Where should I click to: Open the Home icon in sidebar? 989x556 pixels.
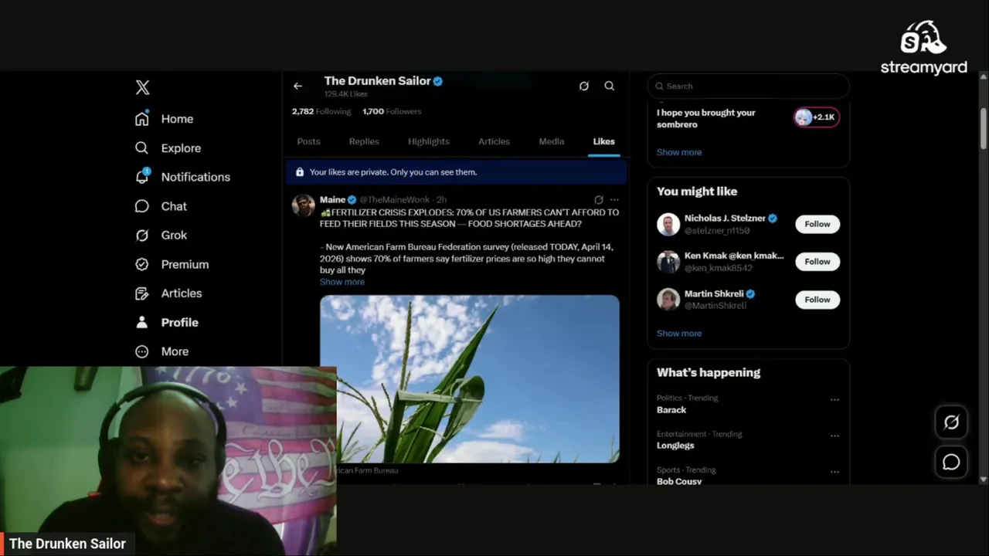tap(141, 119)
